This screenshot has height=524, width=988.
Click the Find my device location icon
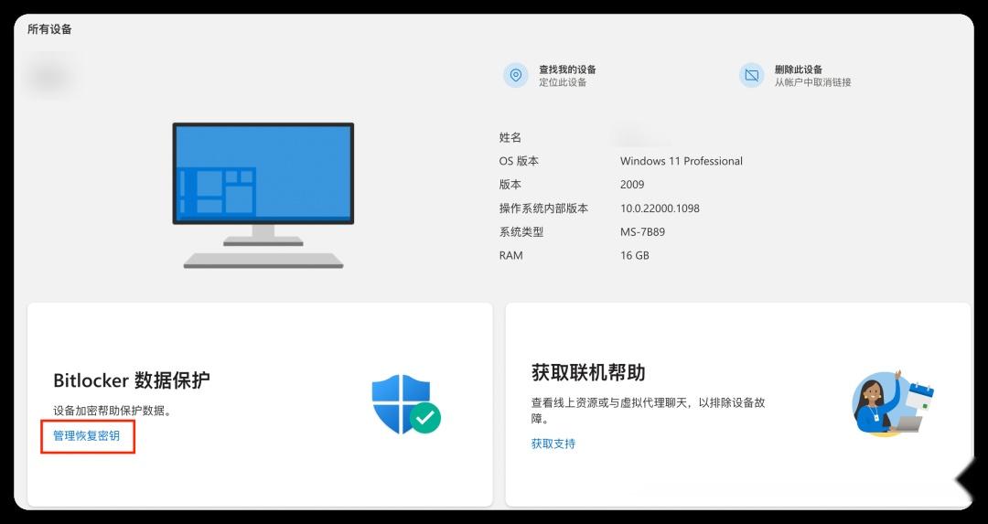(515, 76)
